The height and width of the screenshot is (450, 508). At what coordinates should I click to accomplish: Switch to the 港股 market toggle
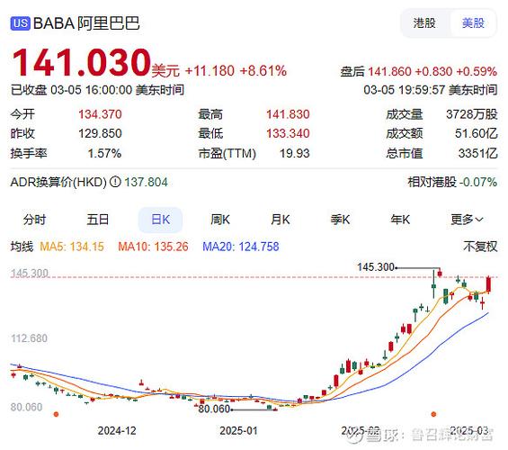click(424, 23)
